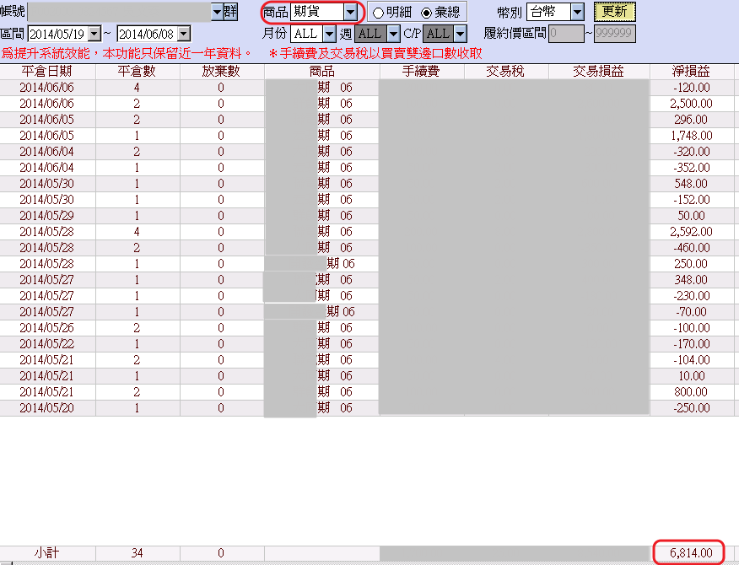This screenshot has height=565, width=739.
Task: Click the 淨損益 column header
Action: [x=691, y=72]
